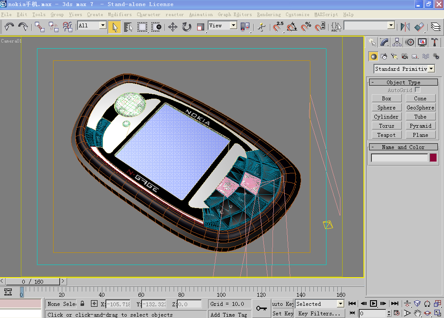Open the Utilities hammer panel

click(x=434, y=42)
